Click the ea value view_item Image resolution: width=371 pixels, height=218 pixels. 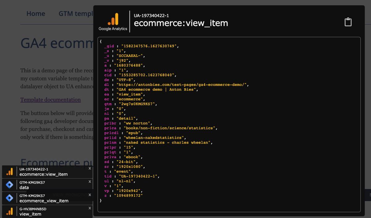click(130, 94)
